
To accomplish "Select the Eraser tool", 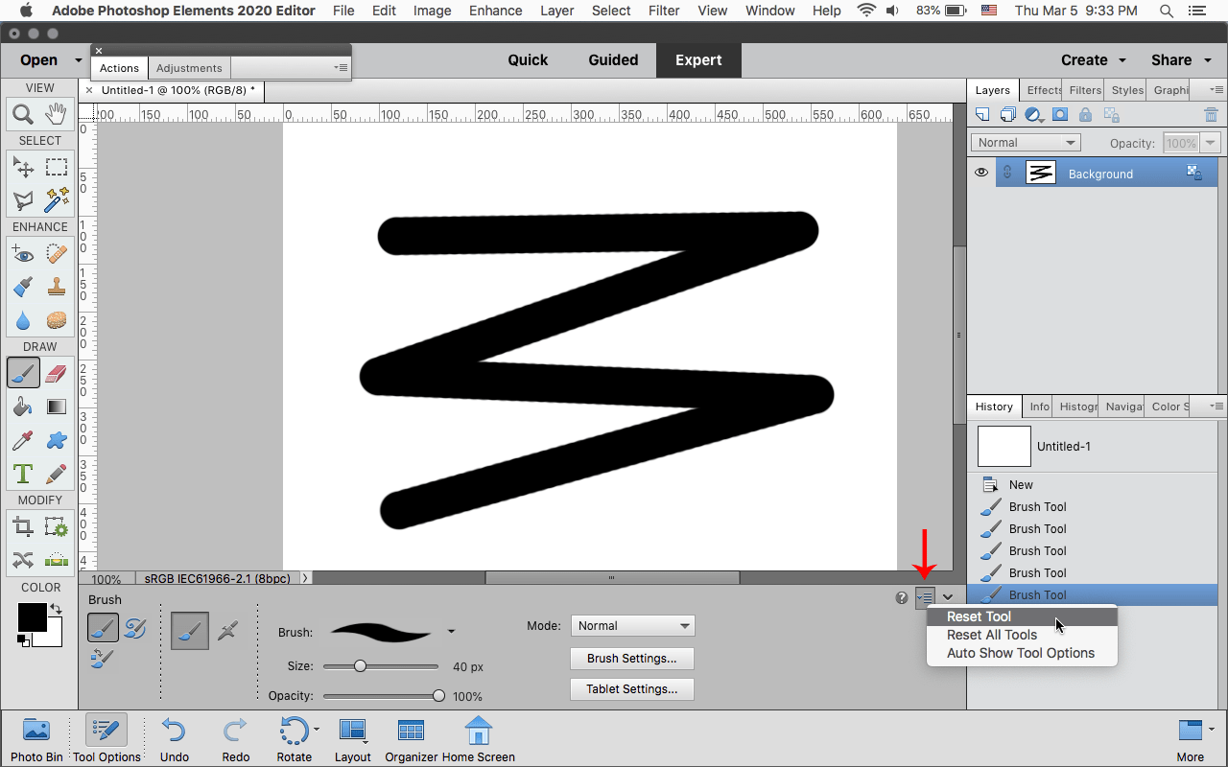I will click(57, 373).
